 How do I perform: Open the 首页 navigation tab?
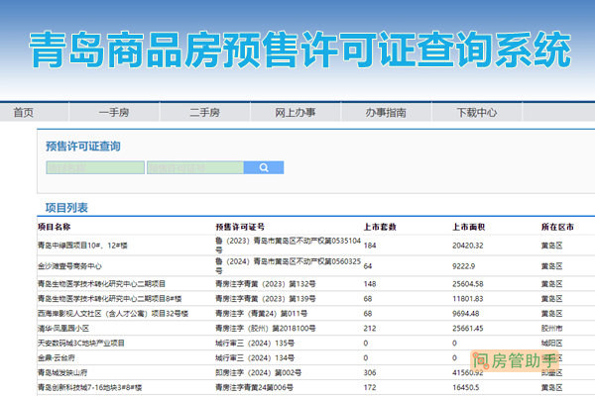24,113
